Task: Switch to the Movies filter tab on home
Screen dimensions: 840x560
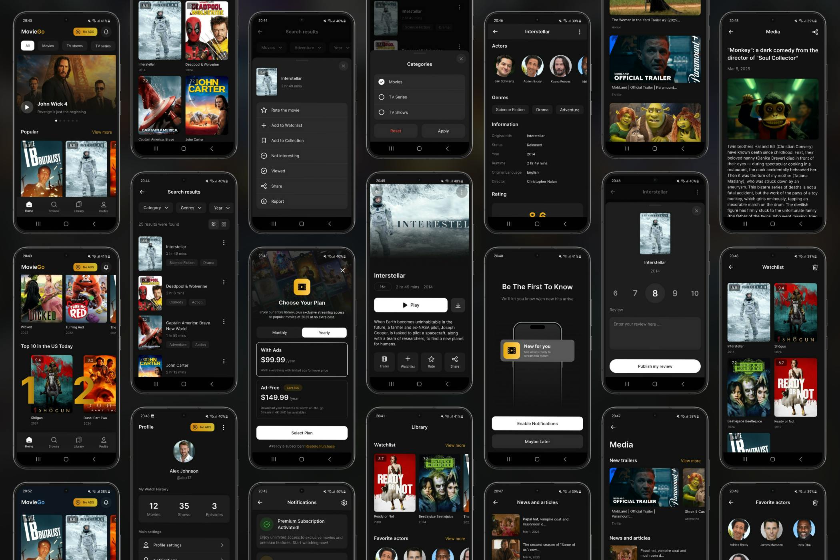Action: [x=48, y=46]
